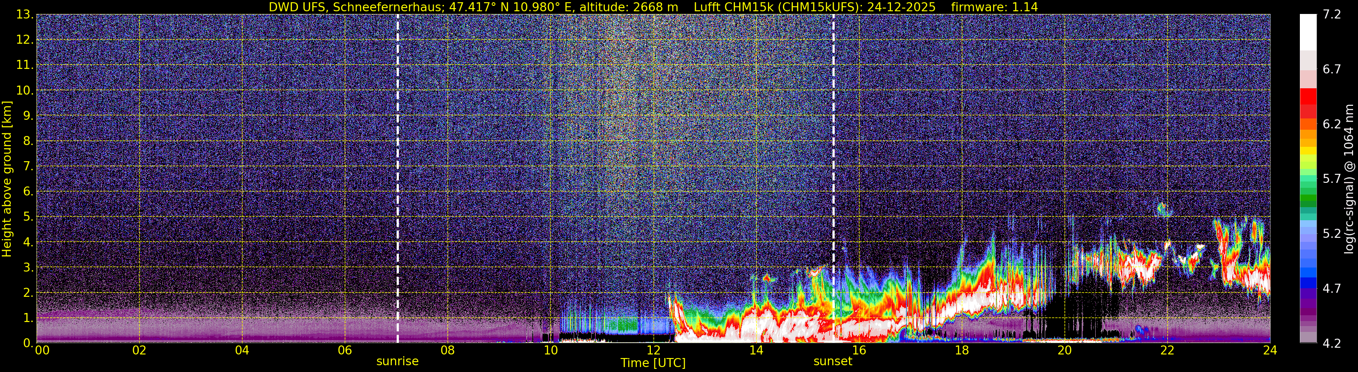Click the "7." height axis tick label
This screenshot has width=1358, height=372.
pyautogui.click(x=27, y=167)
